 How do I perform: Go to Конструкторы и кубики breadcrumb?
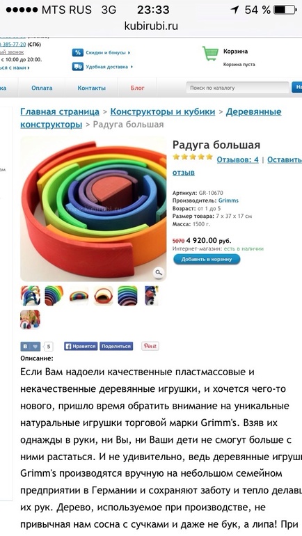[x=163, y=112]
